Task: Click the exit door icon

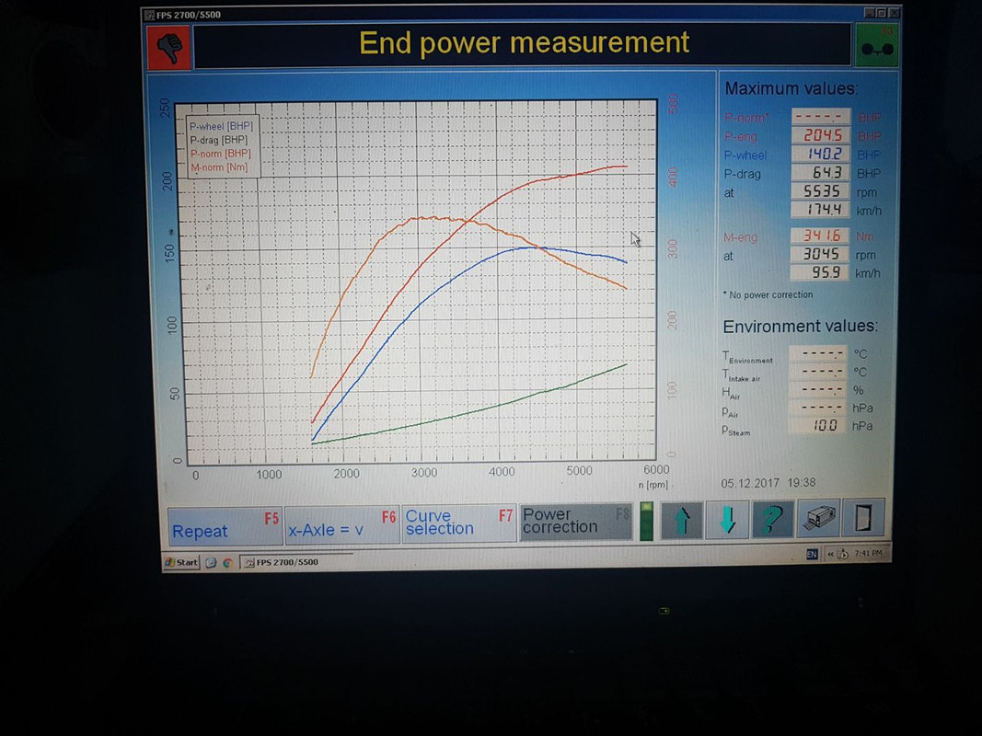Action: click(863, 518)
